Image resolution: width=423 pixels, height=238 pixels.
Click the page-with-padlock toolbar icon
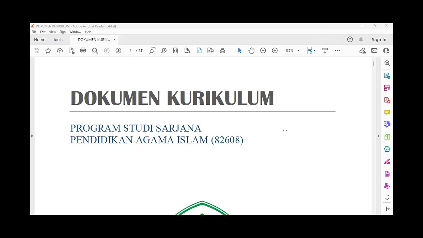tap(71, 51)
